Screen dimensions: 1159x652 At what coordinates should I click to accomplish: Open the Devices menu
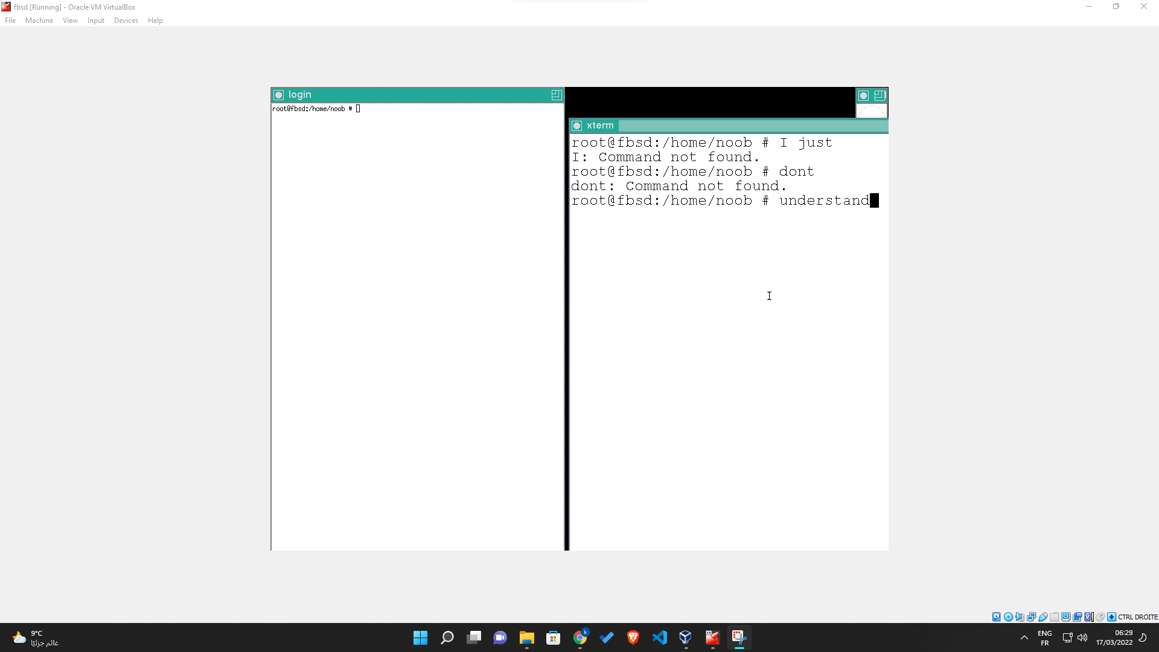126,20
